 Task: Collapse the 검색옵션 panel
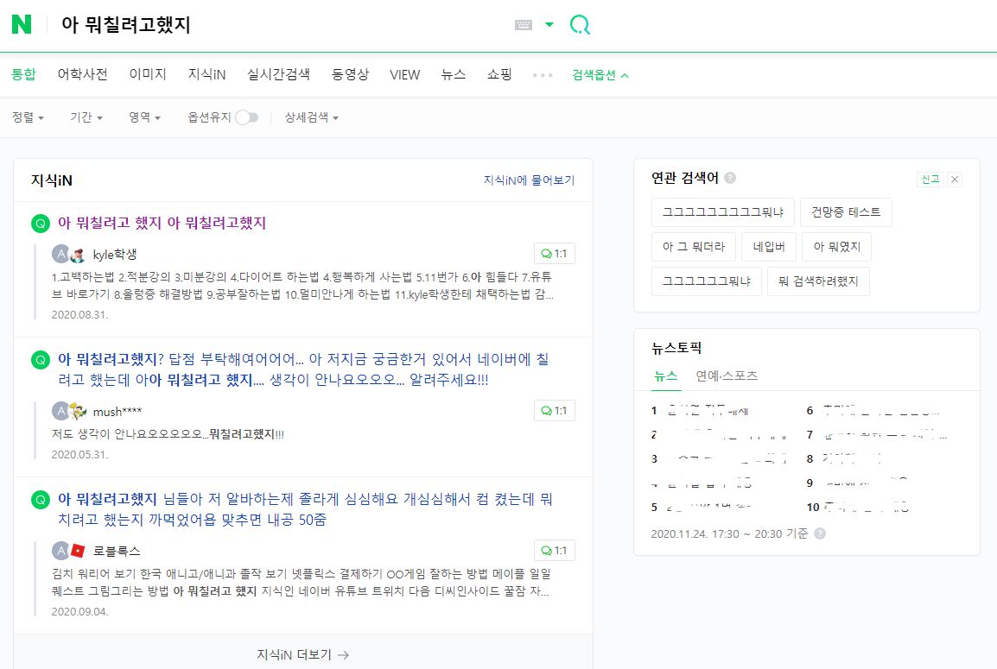pos(600,75)
